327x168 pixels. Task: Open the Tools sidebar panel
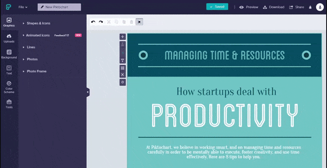tap(9, 104)
